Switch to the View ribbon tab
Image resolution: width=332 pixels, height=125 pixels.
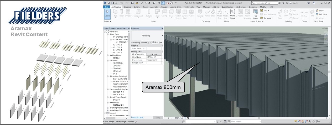(198, 7)
